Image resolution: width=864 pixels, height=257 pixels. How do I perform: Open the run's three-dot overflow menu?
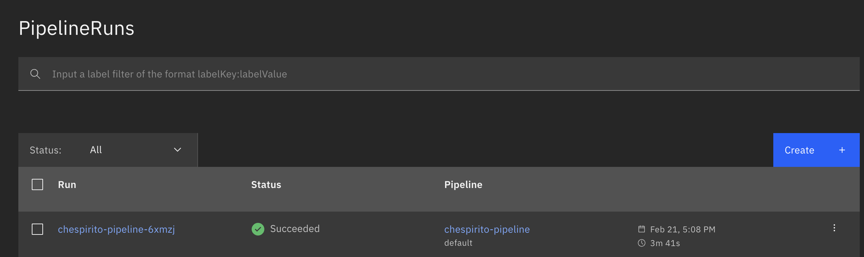(834, 228)
